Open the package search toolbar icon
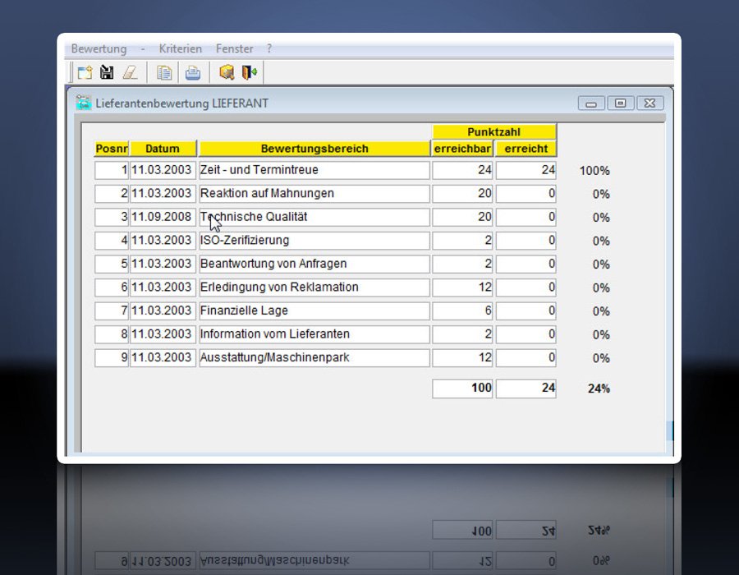The image size is (739, 575). coord(227,72)
